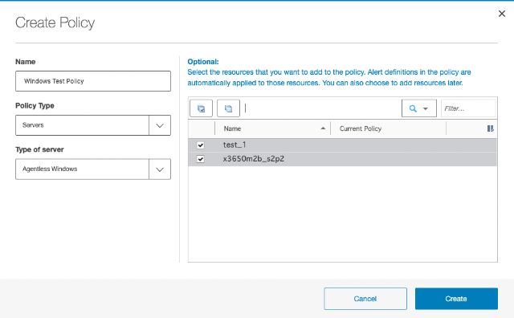Uncheck the test_1 resource checkbox
514x318 pixels.
click(x=200, y=145)
